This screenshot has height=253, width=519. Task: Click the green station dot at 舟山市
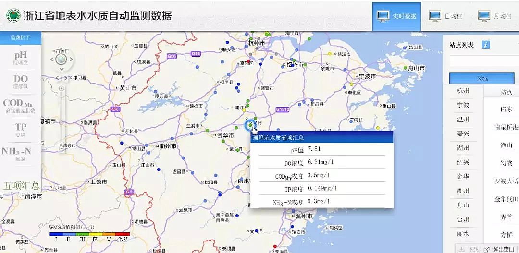pyautogui.click(x=406, y=67)
